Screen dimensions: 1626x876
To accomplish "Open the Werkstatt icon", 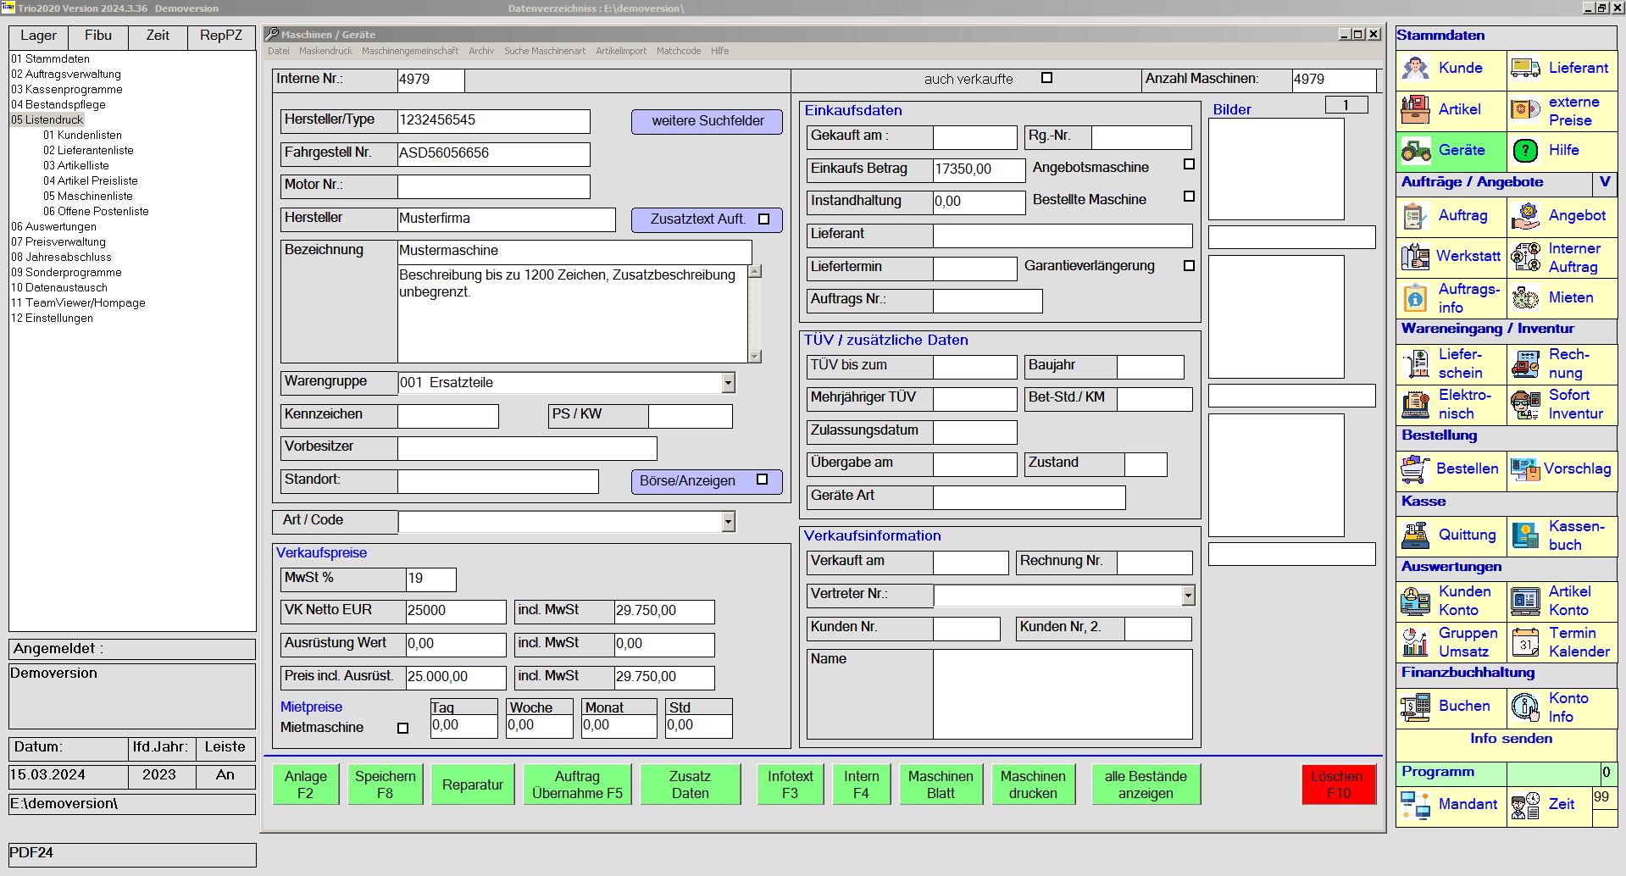I will [x=1415, y=257].
